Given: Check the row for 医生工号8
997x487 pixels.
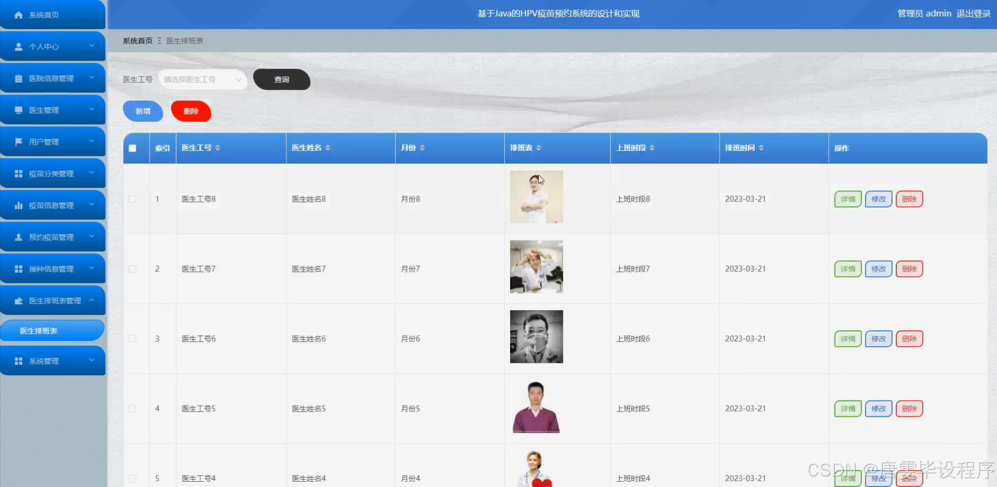Looking at the screenshot, I should 132,199.
